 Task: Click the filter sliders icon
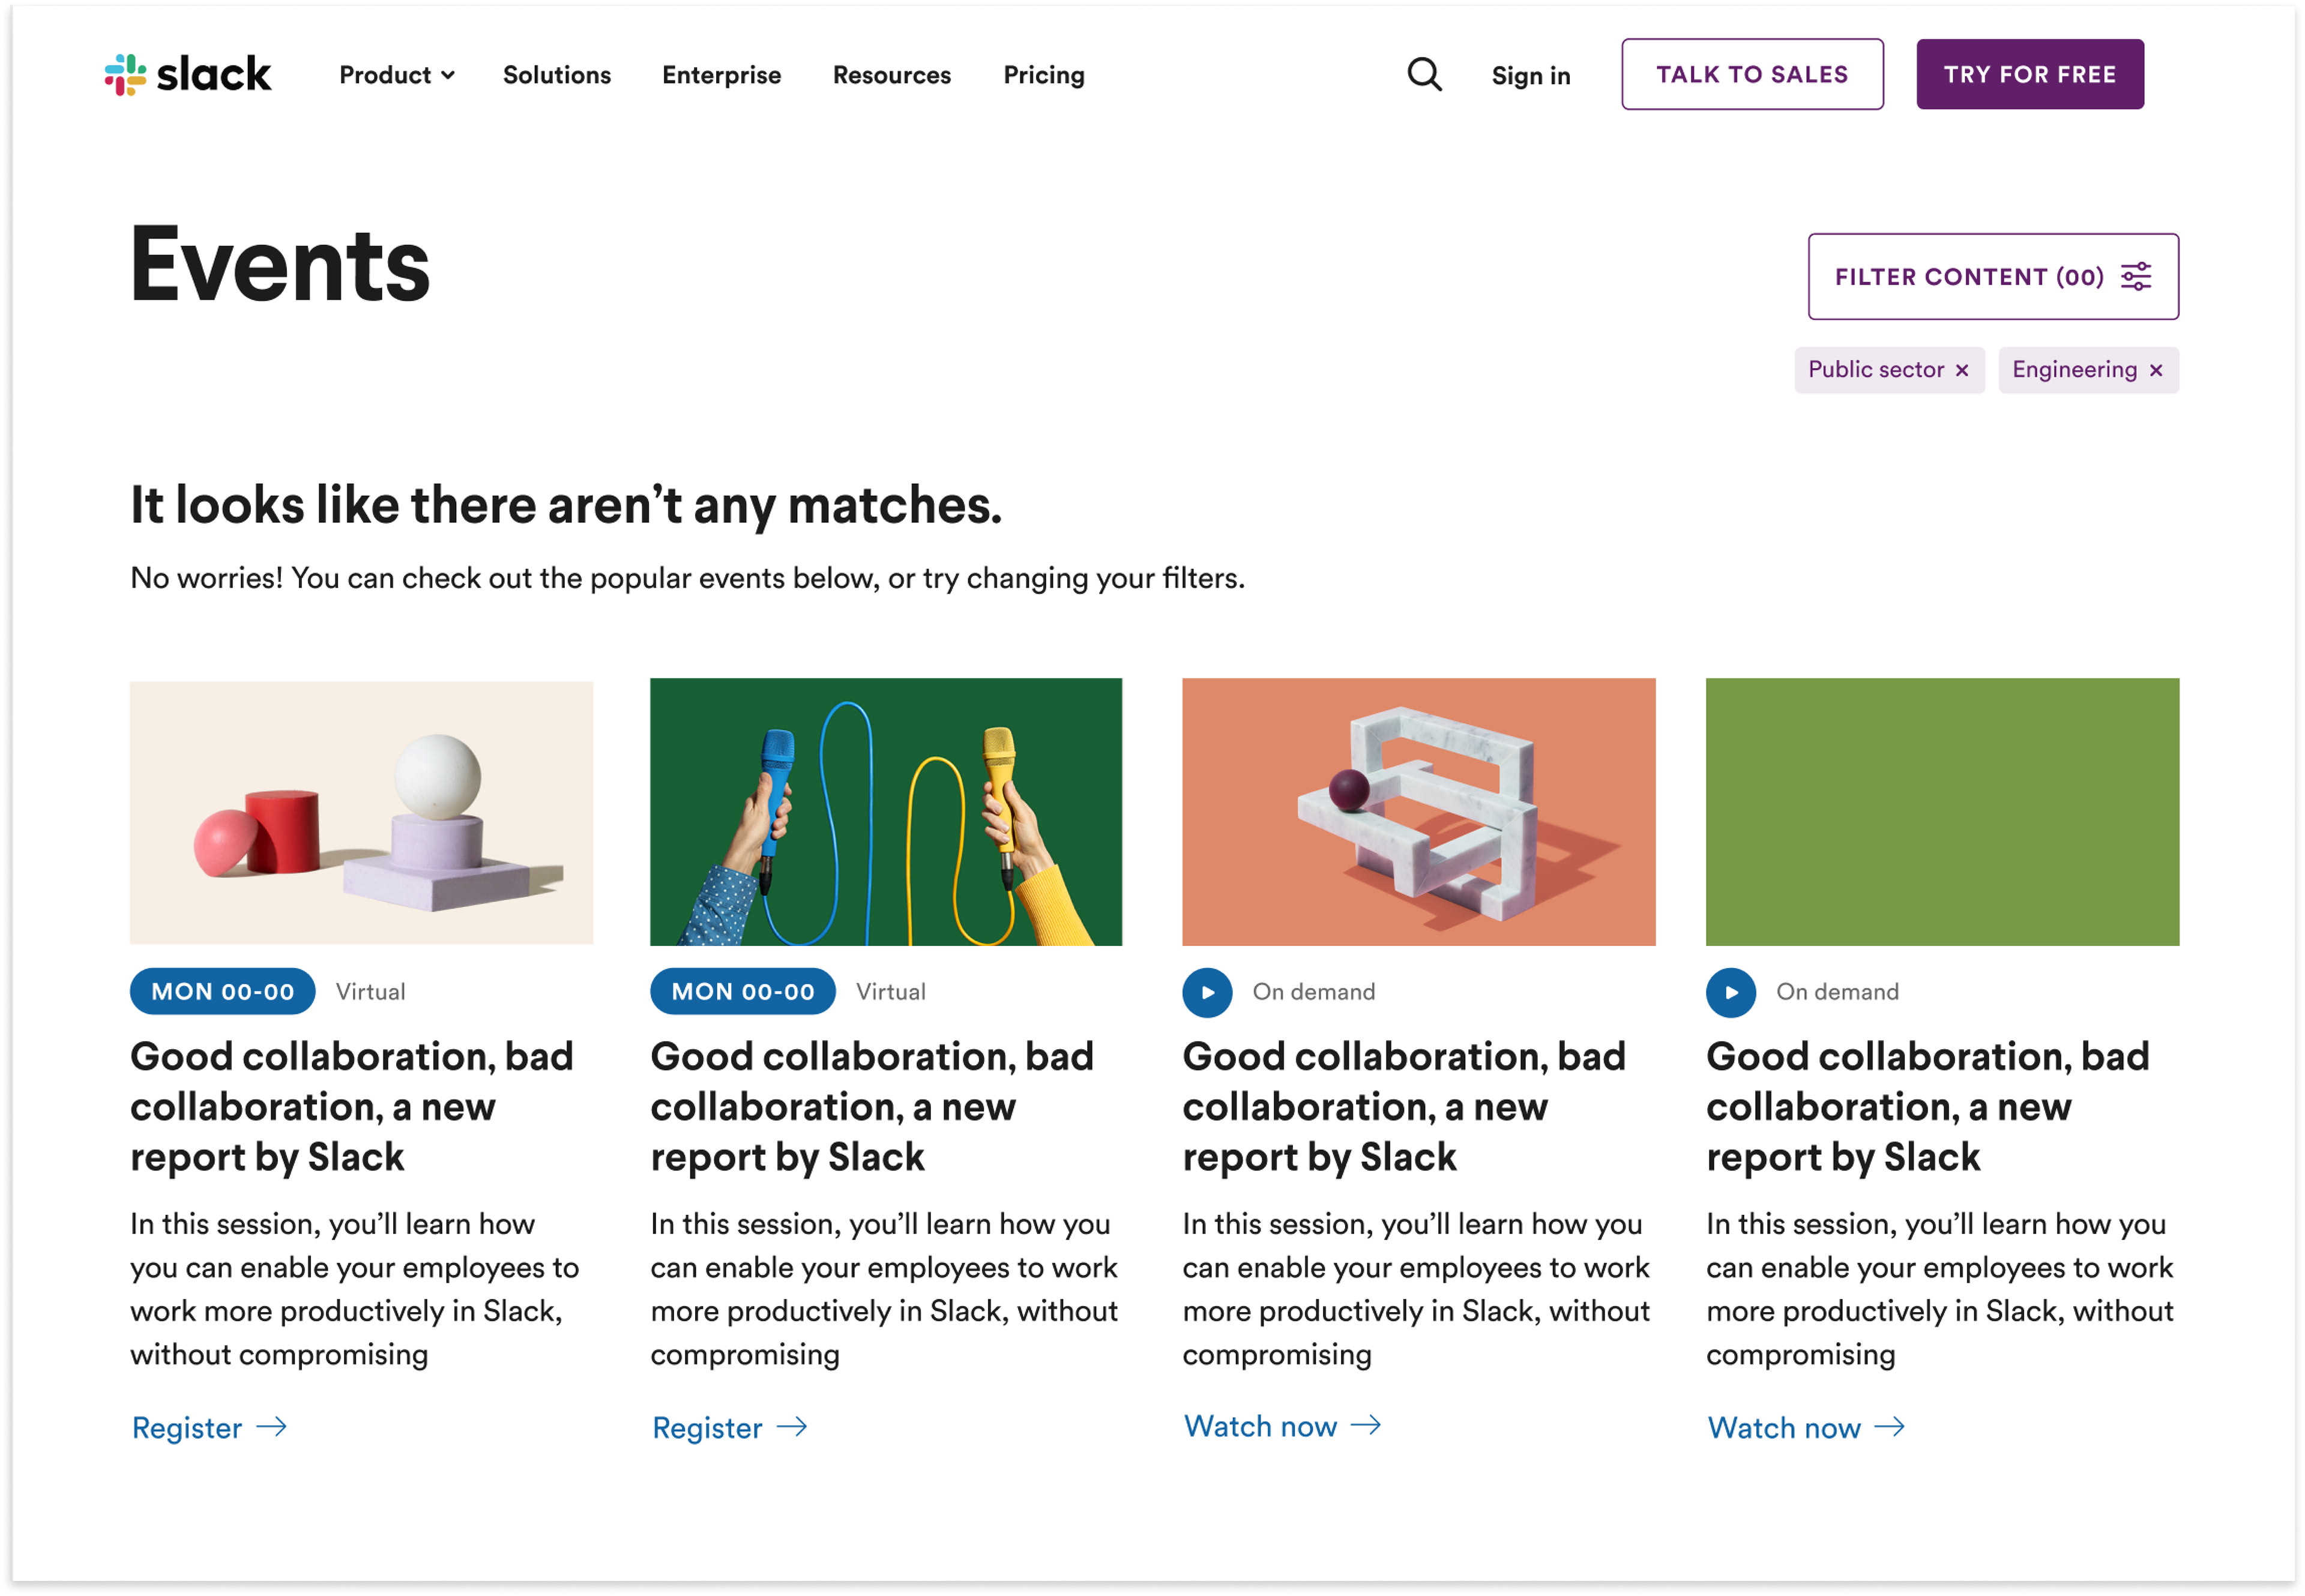[2136, 277]
